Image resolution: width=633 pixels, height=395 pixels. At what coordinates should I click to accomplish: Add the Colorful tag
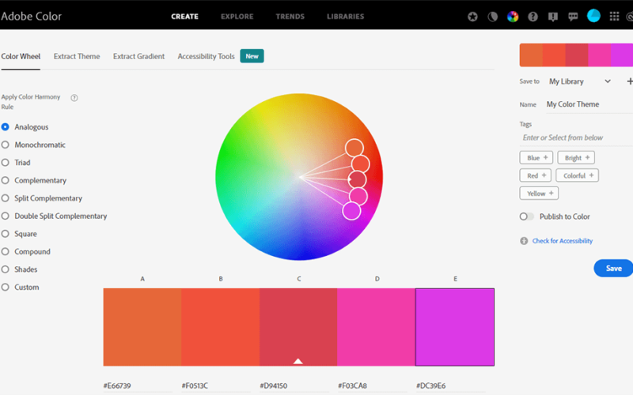tap(578, 175)
